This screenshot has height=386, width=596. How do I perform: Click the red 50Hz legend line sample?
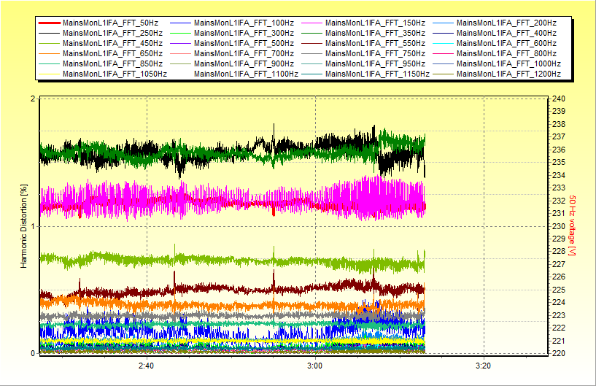[49, 23]
